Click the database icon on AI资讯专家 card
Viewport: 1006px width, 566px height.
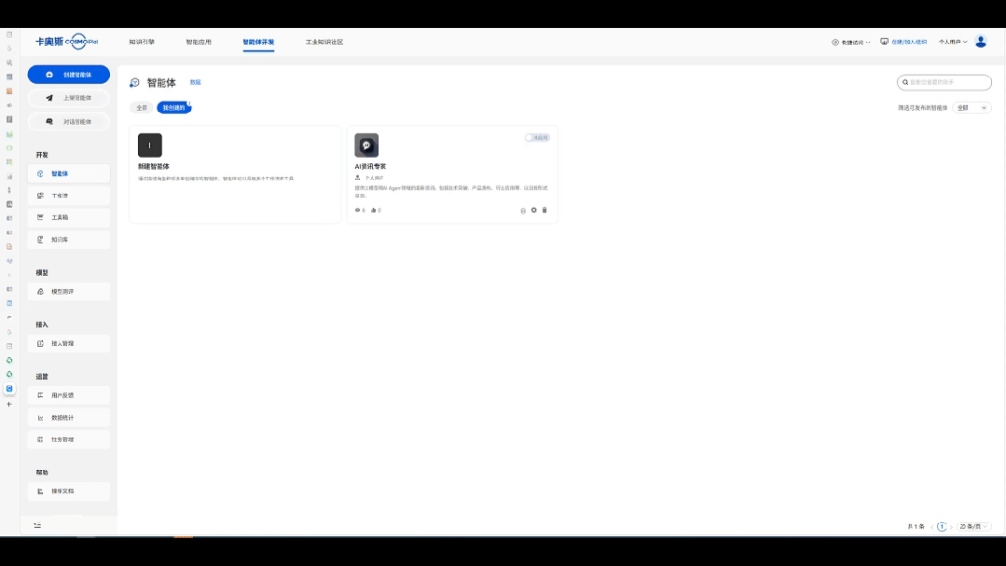click(523, 211)
